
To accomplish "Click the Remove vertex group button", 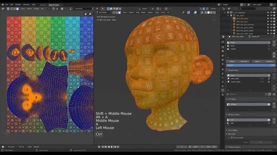I will [244, 61].
